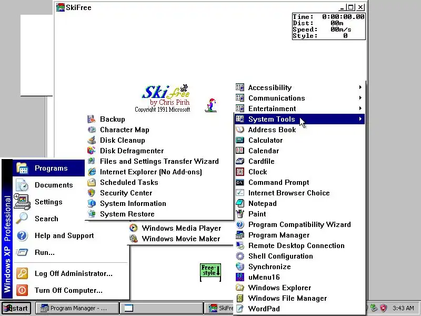421x316 pixels.
Task: Click the Calendar icon
Action: [240, 151]
